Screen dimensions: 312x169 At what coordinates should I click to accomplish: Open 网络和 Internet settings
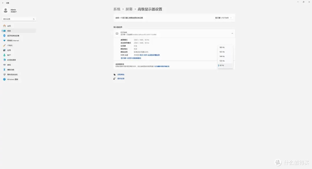[x=19, y=41]
